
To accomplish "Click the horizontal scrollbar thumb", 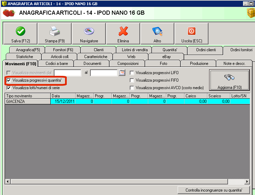I will coord(119,181).
